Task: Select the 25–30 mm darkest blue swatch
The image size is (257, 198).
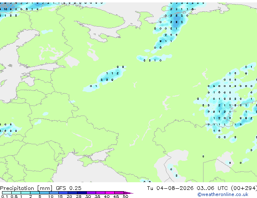Action: 82,193
